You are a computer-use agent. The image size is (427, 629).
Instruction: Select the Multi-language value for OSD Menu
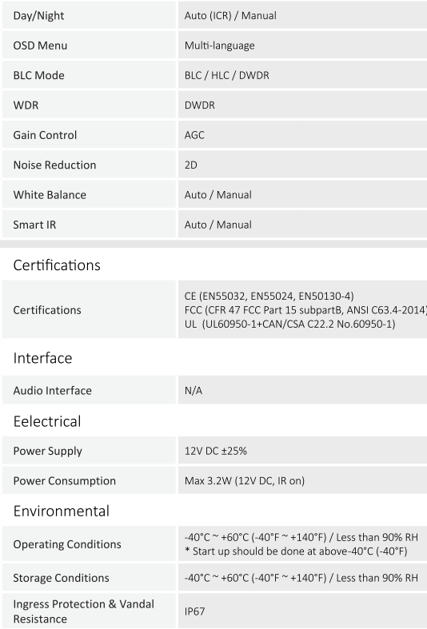point(220,46)
